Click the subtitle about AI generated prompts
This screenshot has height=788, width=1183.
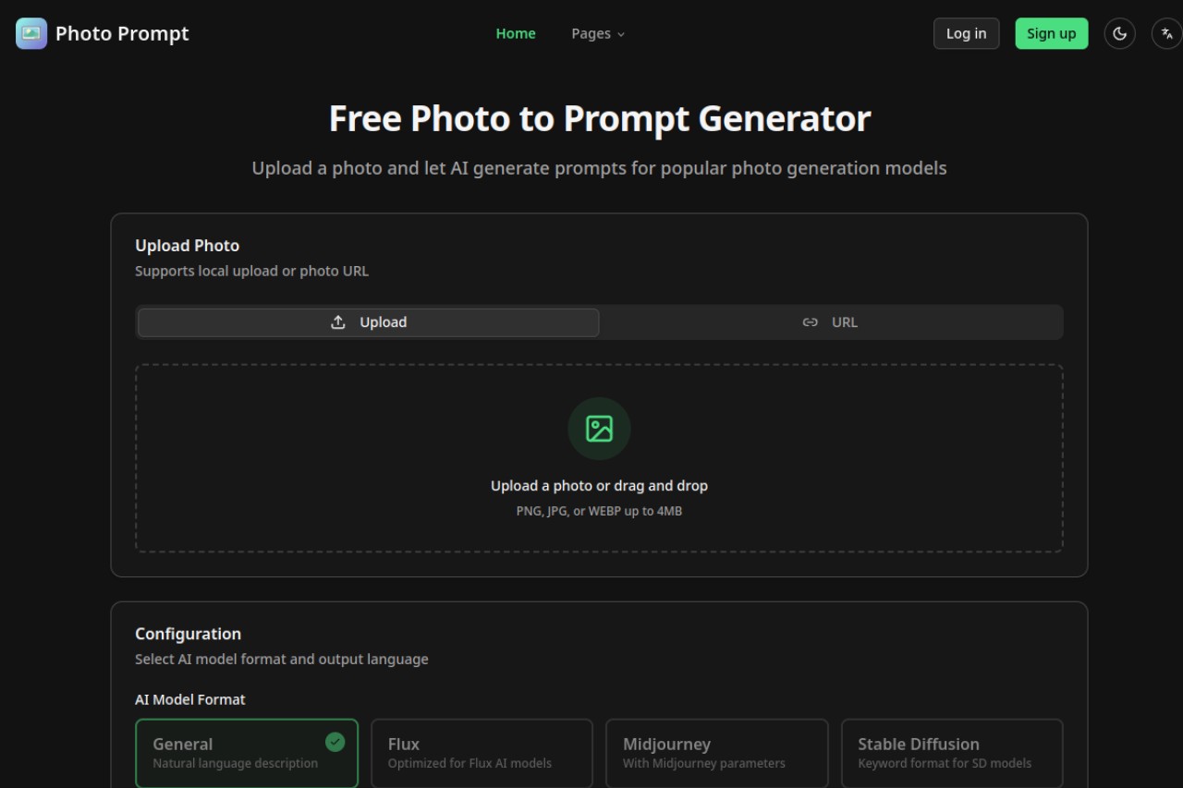pos(599,168)
